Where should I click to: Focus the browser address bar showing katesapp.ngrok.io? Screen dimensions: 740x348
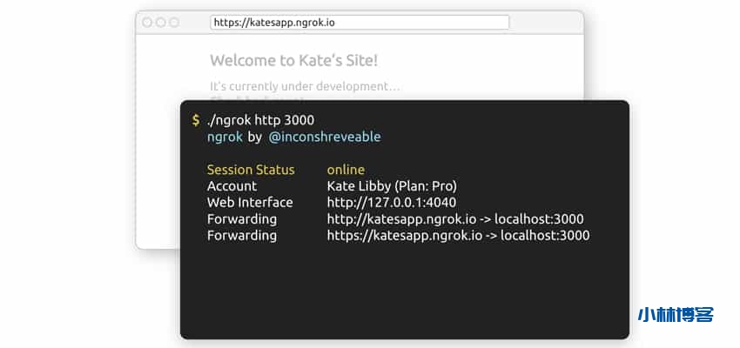coord(360,23)
